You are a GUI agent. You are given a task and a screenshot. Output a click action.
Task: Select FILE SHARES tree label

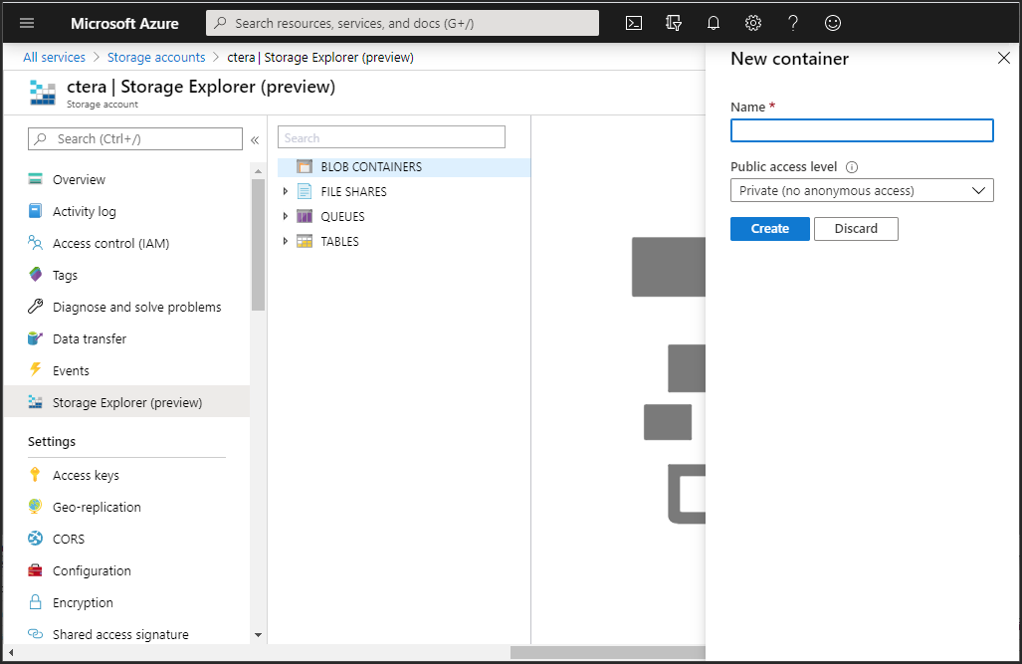point(353,192)
